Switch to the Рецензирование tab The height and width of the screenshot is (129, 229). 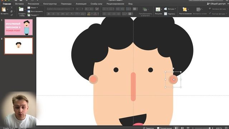click(115, 4)
